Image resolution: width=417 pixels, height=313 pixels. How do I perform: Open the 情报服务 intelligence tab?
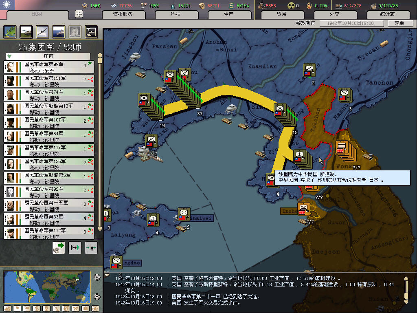123,14
